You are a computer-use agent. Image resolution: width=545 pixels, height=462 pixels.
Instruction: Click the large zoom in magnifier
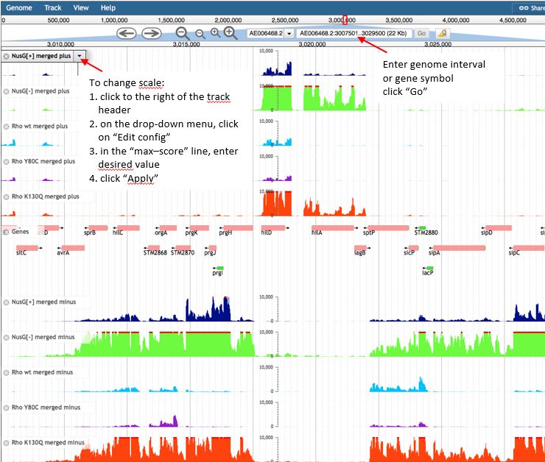[x=231, y=33]
